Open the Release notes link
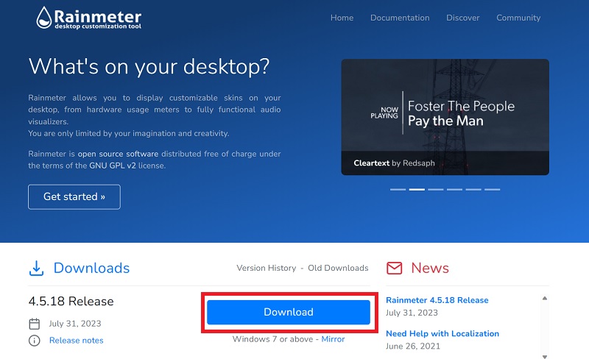Viewport: 589px width, 359px height. coord(77,340)
